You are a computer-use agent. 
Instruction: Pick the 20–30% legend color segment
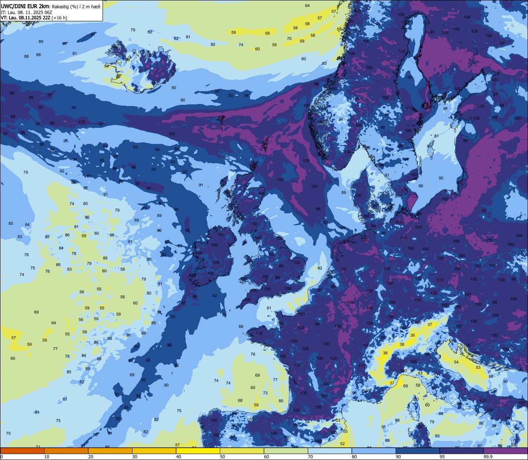[x=110, y=451]
